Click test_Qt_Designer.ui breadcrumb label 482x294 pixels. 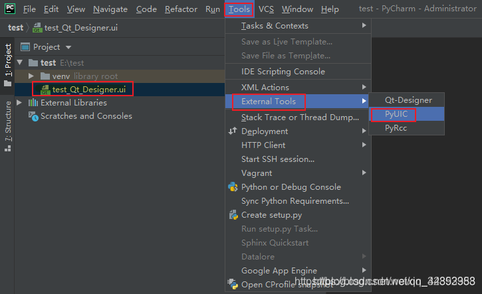coord(81,28)
